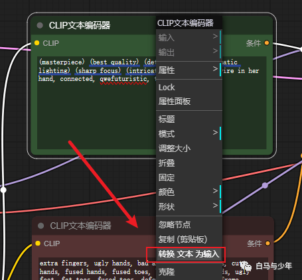Click purple reroute dot on the wire
Viewport: 302px width, 280px height.
[265, 185]
